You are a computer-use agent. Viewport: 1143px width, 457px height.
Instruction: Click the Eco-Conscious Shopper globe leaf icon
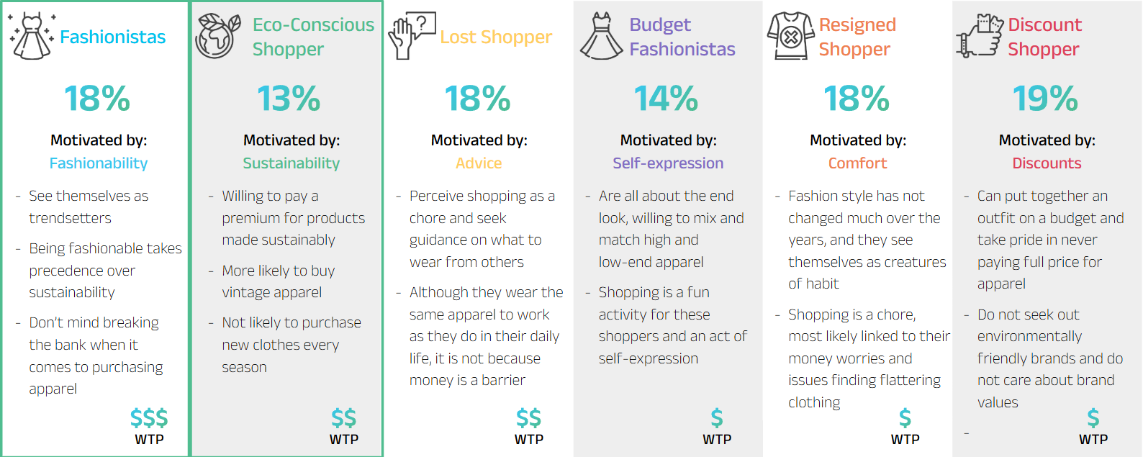tap(218, 36)
